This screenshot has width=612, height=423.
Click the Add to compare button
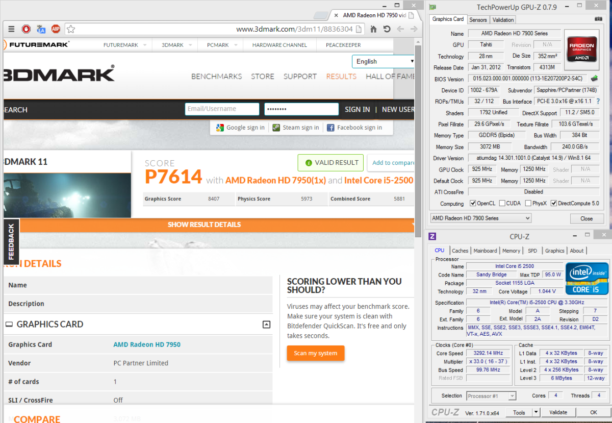click(391, 163)
